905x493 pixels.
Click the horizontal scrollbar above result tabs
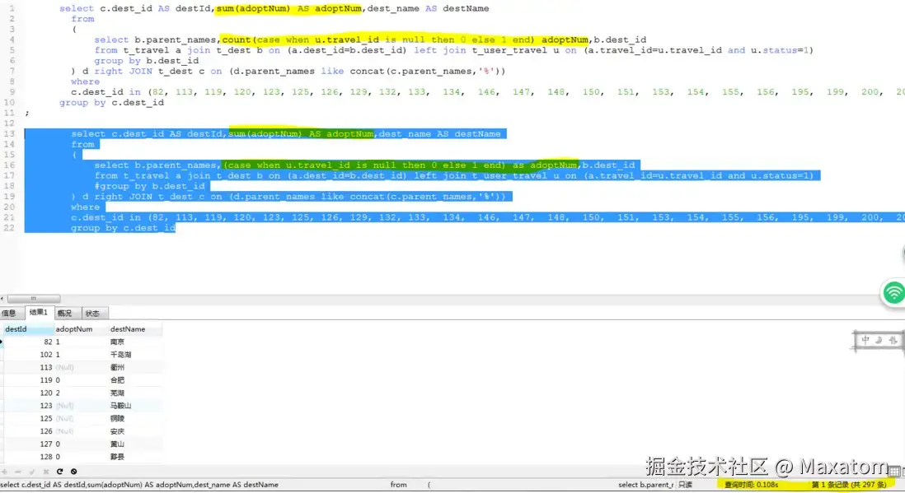[x=33, y=298]
